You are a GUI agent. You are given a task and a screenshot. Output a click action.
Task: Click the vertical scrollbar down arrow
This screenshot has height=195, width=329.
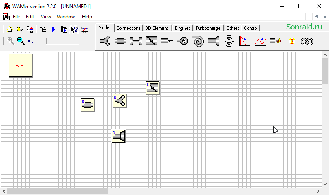pos(325,184)
